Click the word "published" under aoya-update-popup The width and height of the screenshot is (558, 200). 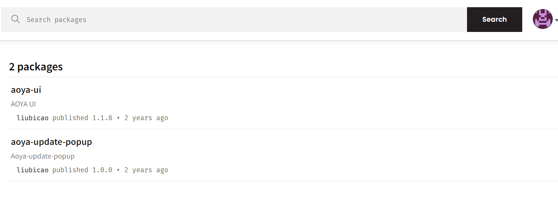click(70, 170)
